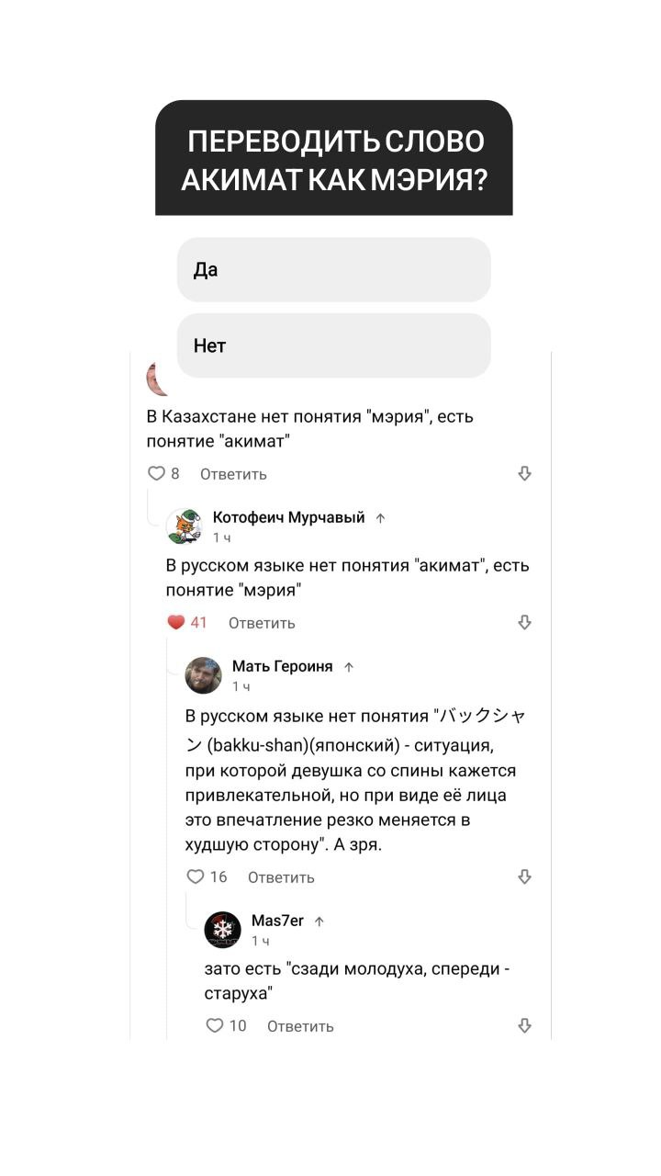
Task: Open Mas7er's snowflake avatar
Action: [x=223, y=930]
